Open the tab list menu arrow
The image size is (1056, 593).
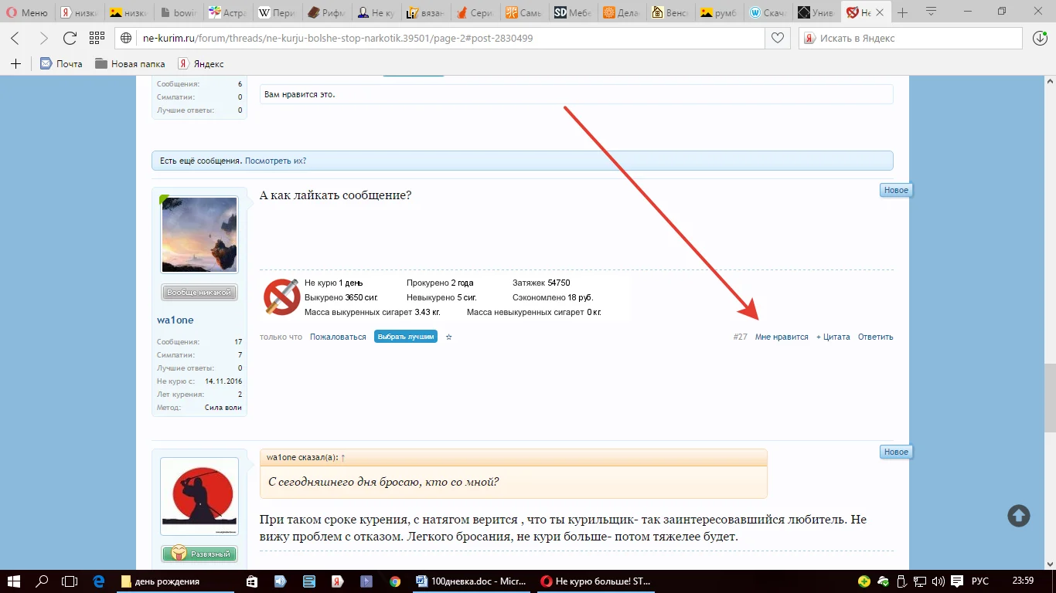[x=932, y=12]
